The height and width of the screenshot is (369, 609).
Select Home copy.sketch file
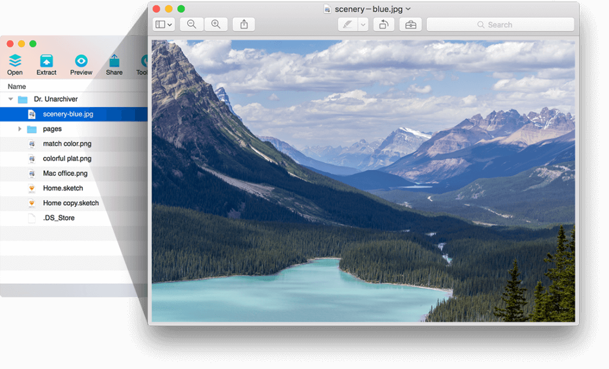click(x=74, y=203)
